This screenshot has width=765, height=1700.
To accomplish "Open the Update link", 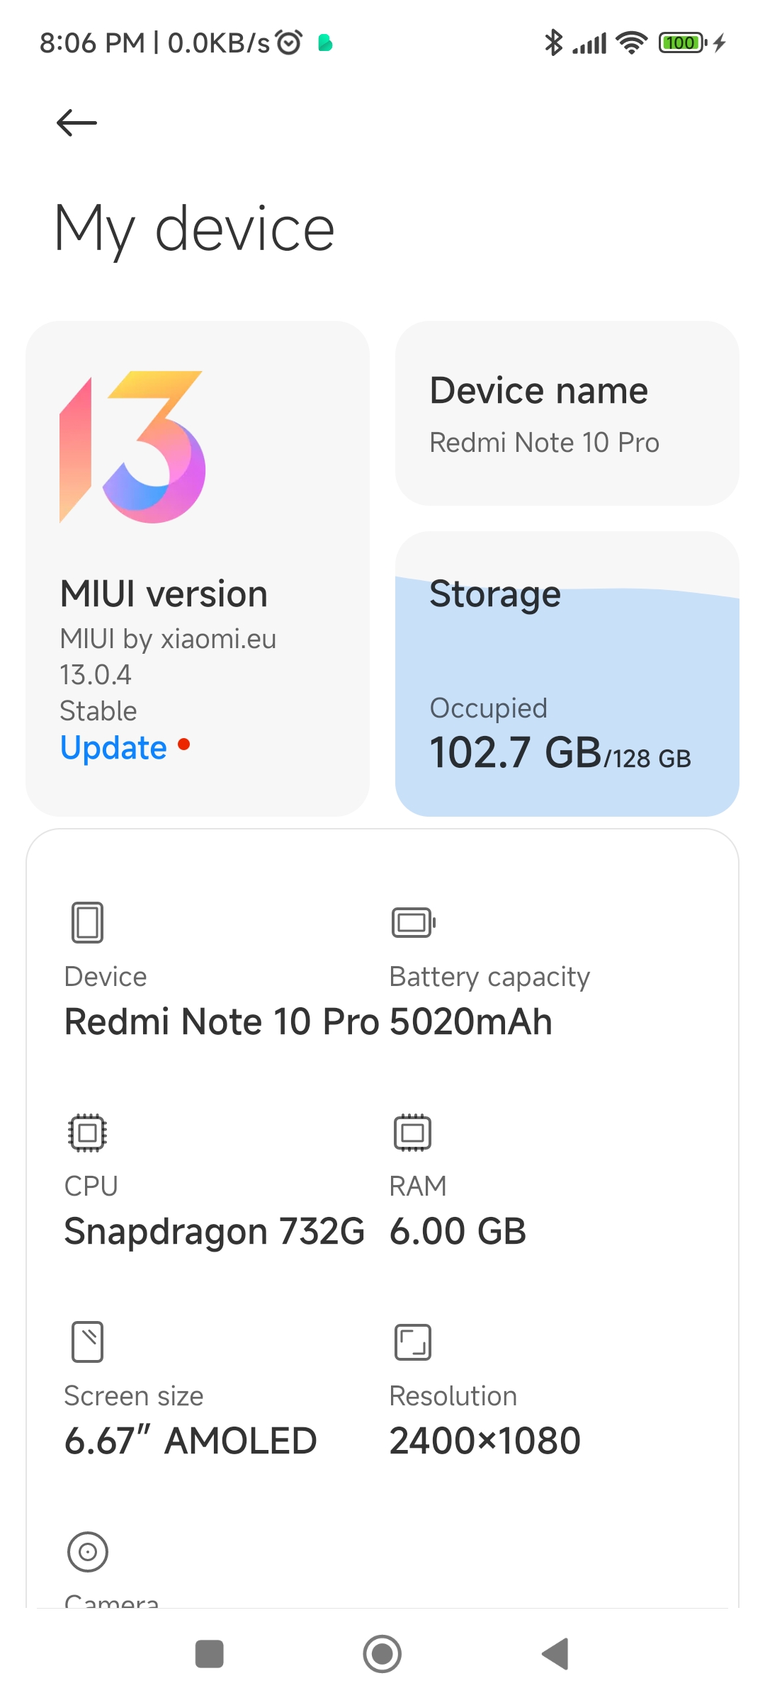I will [113, 747].
